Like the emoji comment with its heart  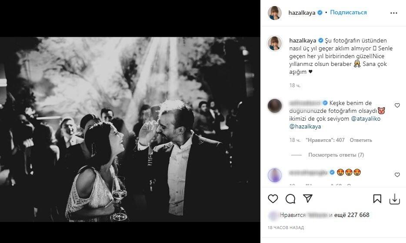(x=397, y=175)
